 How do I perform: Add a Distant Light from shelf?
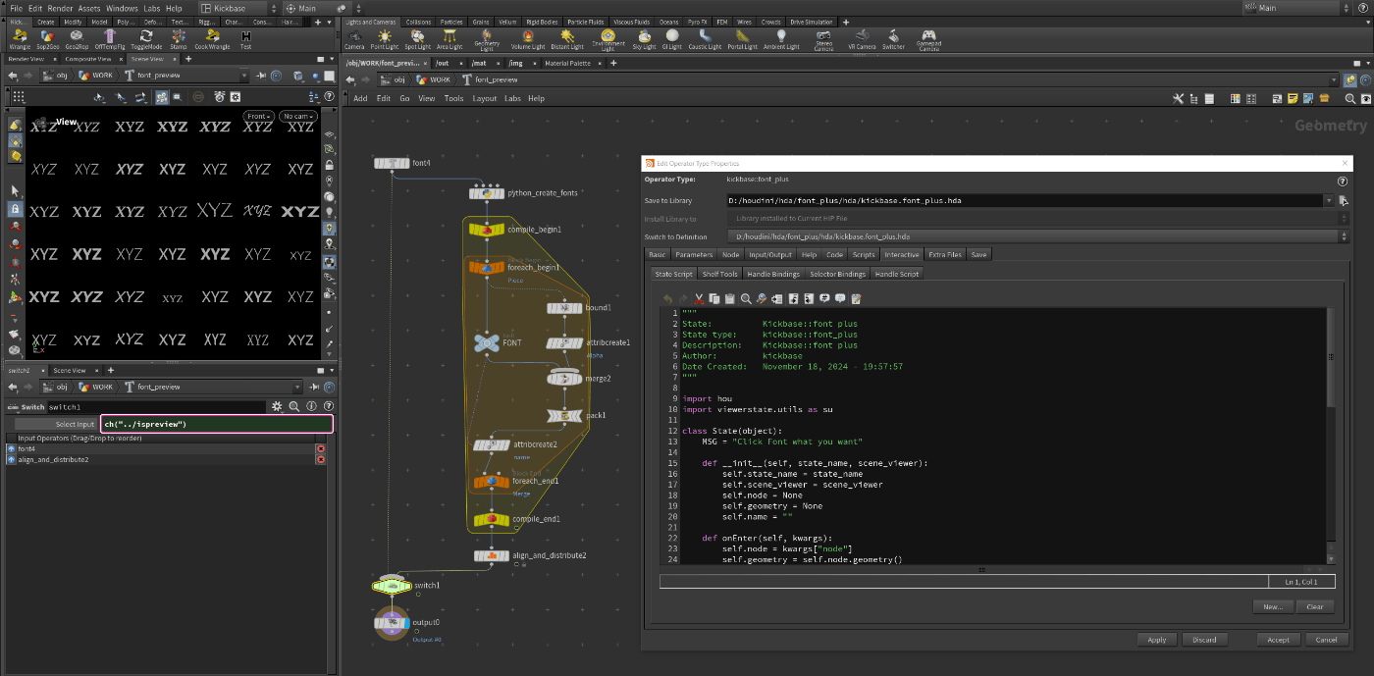pyautogui.click(x=566, y=39)
